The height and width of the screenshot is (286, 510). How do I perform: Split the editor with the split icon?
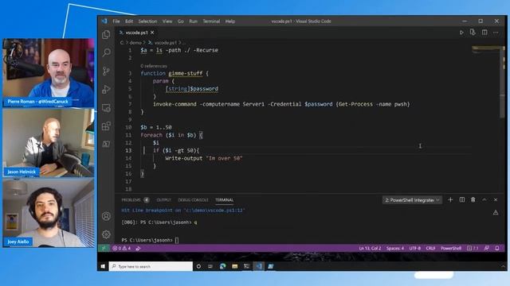coord(484,33)
